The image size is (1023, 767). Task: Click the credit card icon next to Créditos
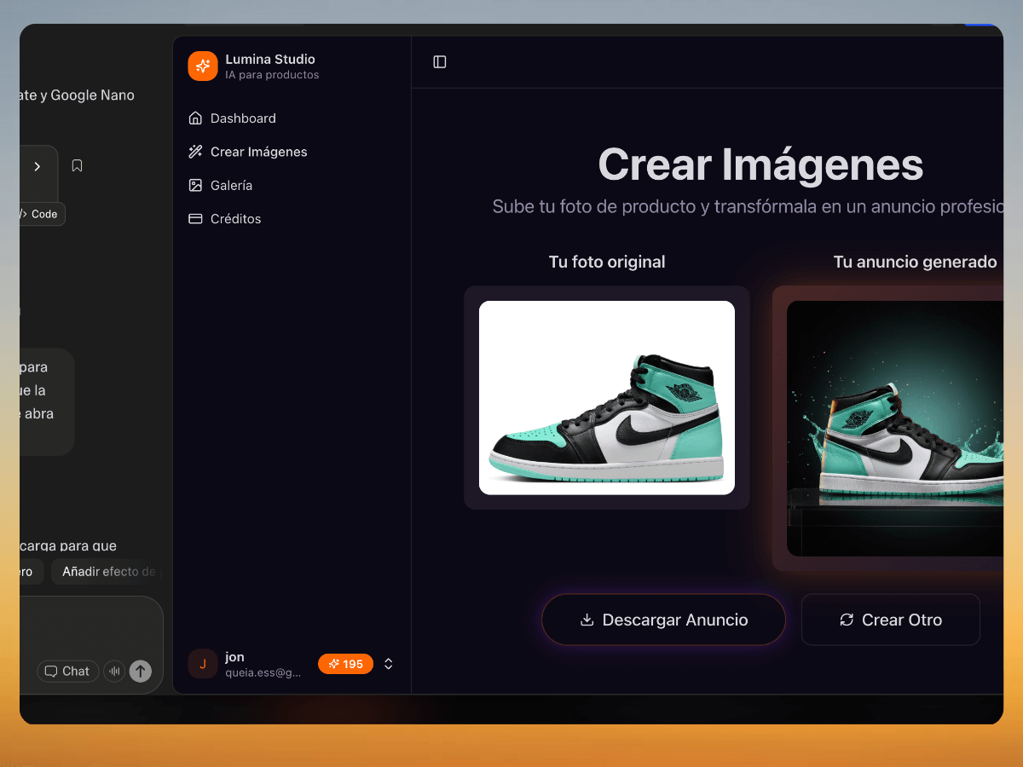(196, 218)
